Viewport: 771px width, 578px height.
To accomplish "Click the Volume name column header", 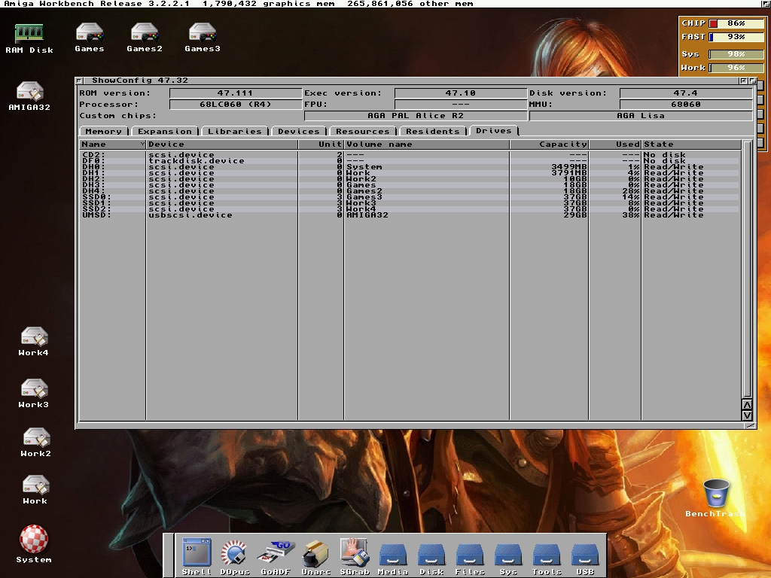I will point(427,144).
